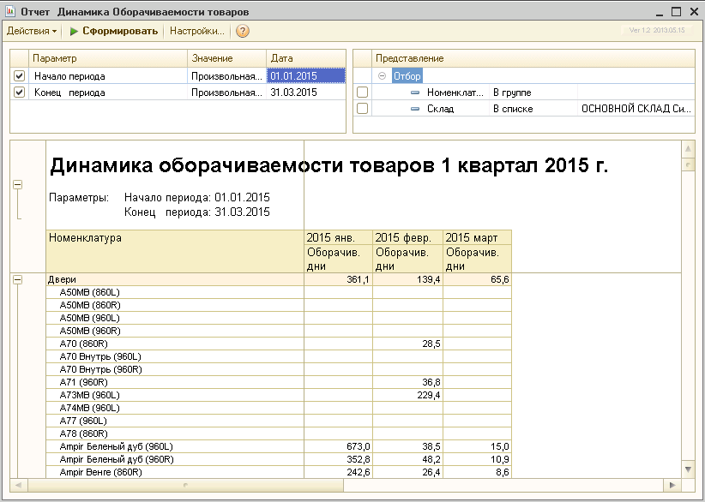The image size is (705, 502).
Task: Toggle the Начало периода checkbox
Action: pyautogui.click(x=20, y=76)
